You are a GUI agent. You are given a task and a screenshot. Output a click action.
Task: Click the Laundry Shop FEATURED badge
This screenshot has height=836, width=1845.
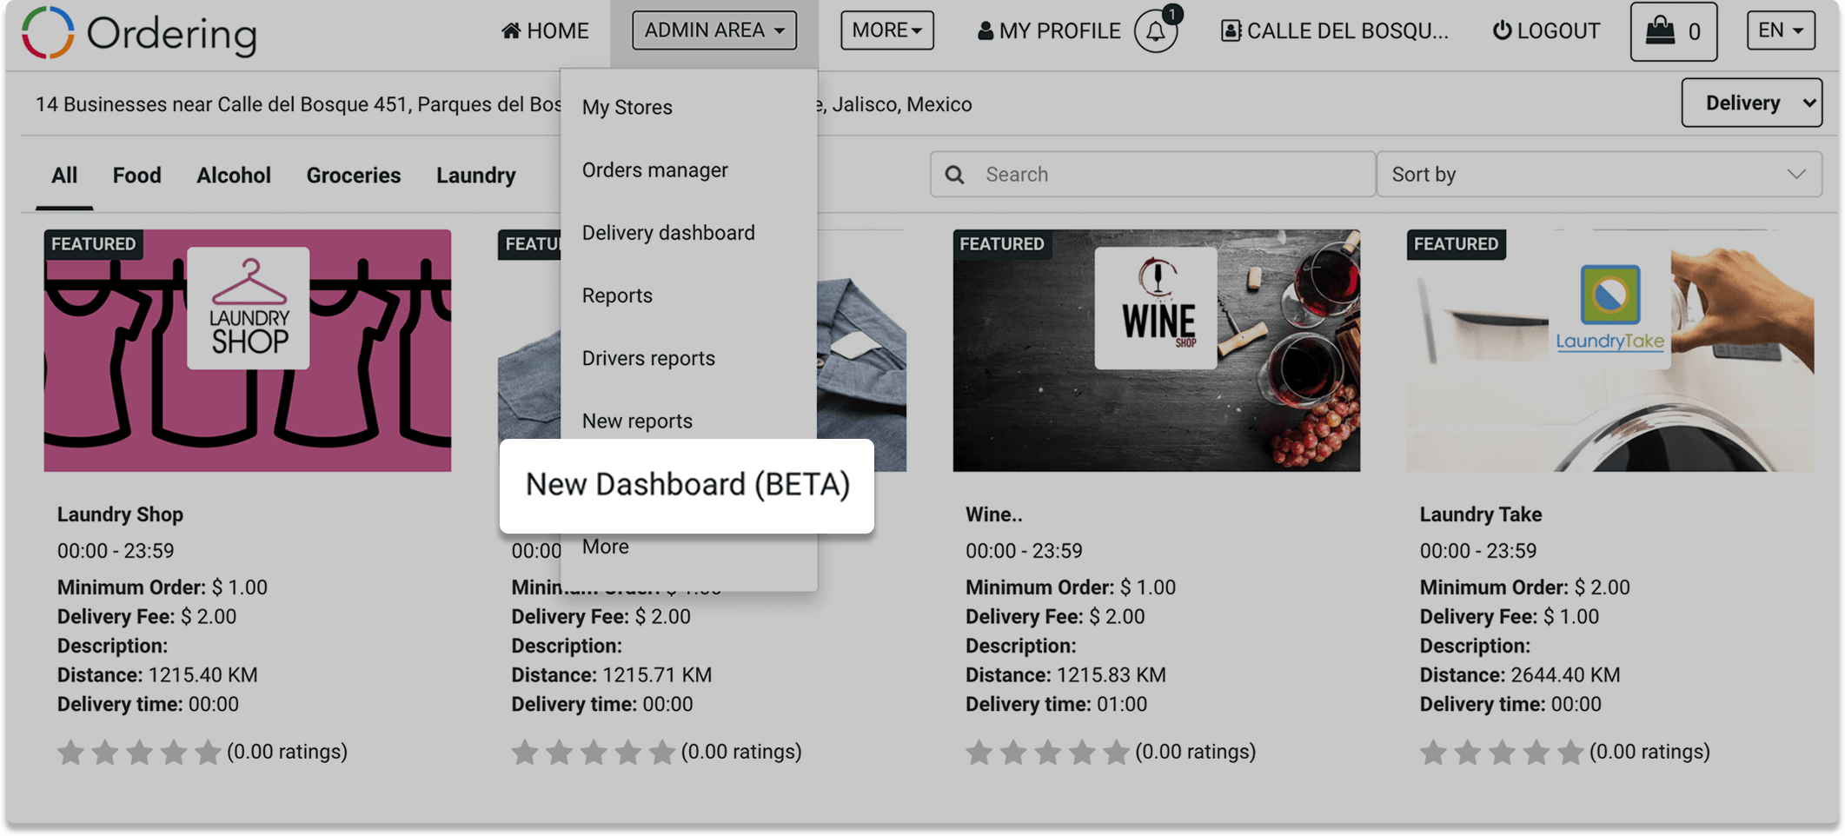tap(94, 244)
